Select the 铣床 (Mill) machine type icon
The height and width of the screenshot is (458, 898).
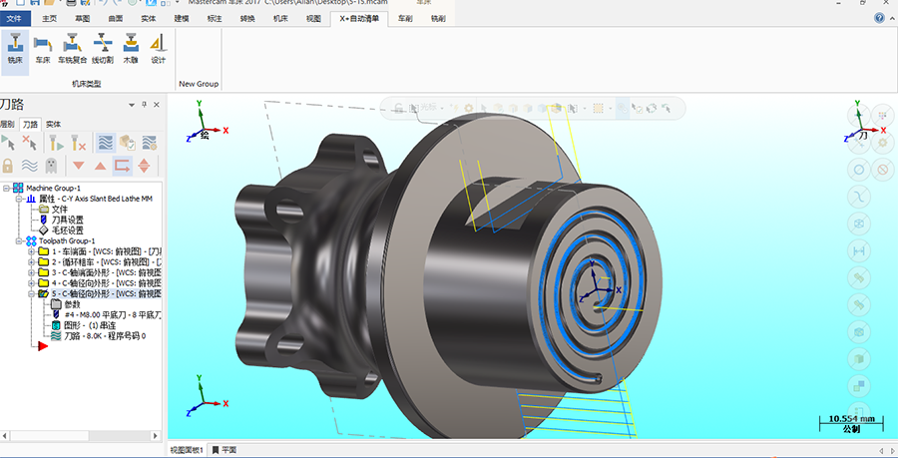[15, 48]
